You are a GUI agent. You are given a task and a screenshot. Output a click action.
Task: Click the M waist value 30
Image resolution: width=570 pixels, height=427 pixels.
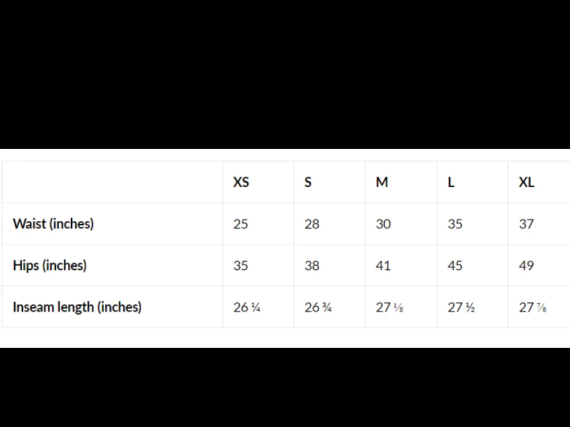pos(383,224)
